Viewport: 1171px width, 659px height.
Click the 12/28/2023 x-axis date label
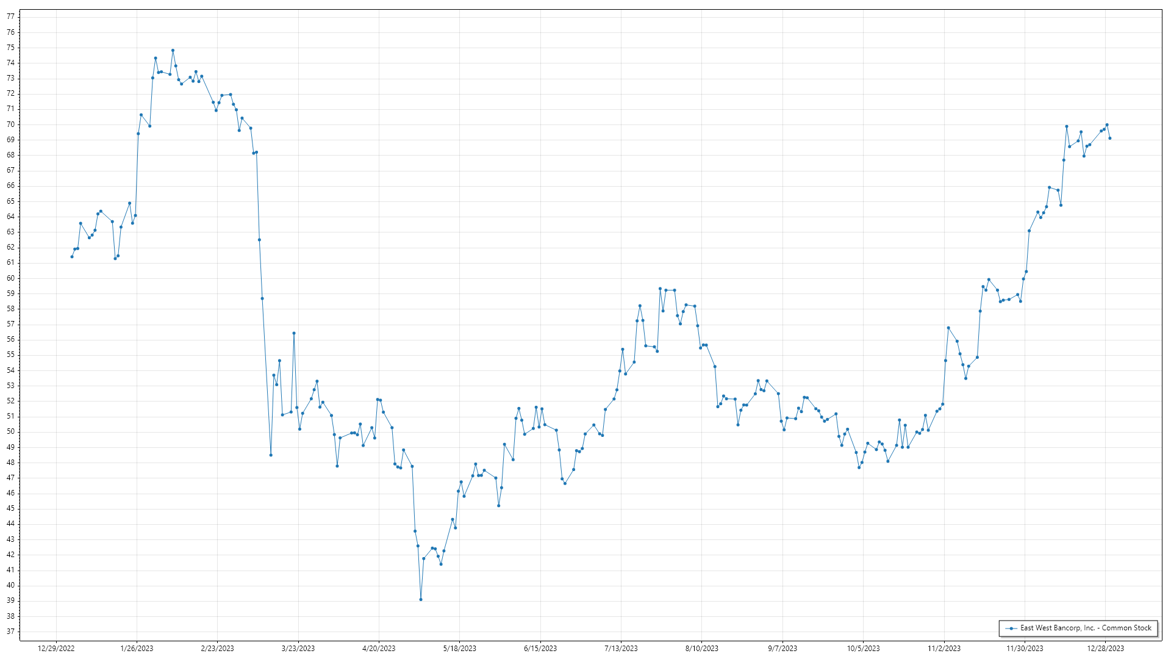[1105, 649]
